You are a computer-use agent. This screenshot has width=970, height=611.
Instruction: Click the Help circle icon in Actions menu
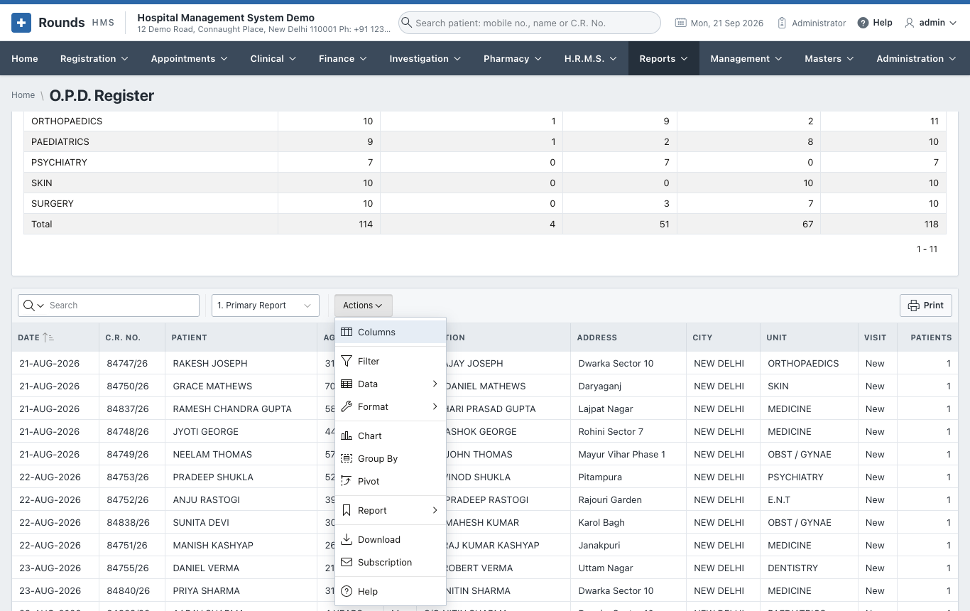tap(347, 591)
